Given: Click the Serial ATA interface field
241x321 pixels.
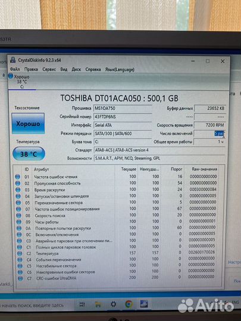Looking at the screenshot, I should (123, 125).
